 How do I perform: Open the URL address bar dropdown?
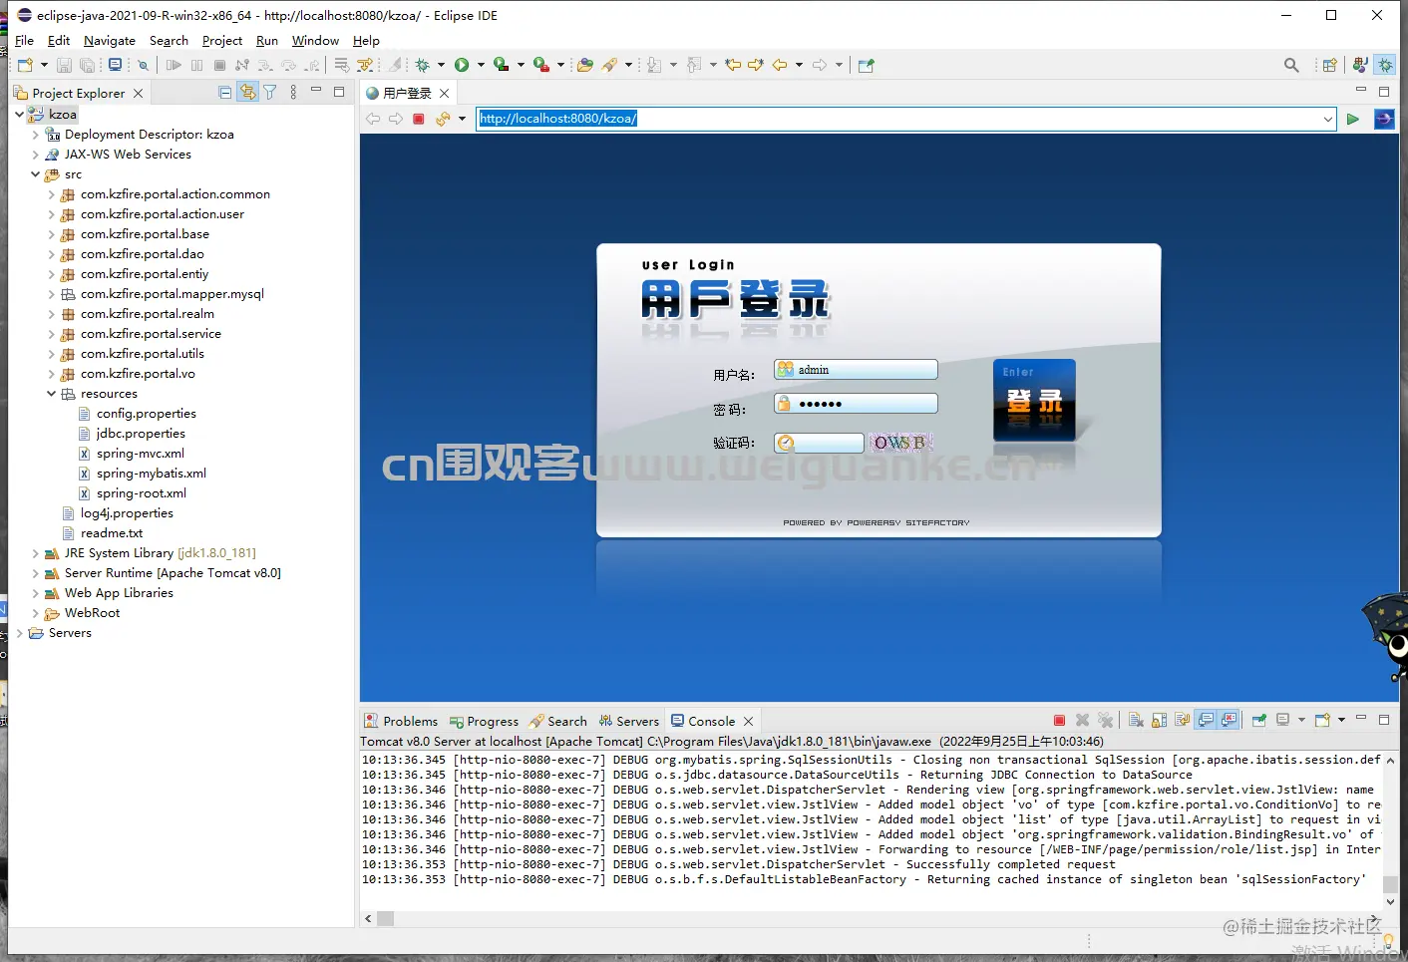point(1327,119)
